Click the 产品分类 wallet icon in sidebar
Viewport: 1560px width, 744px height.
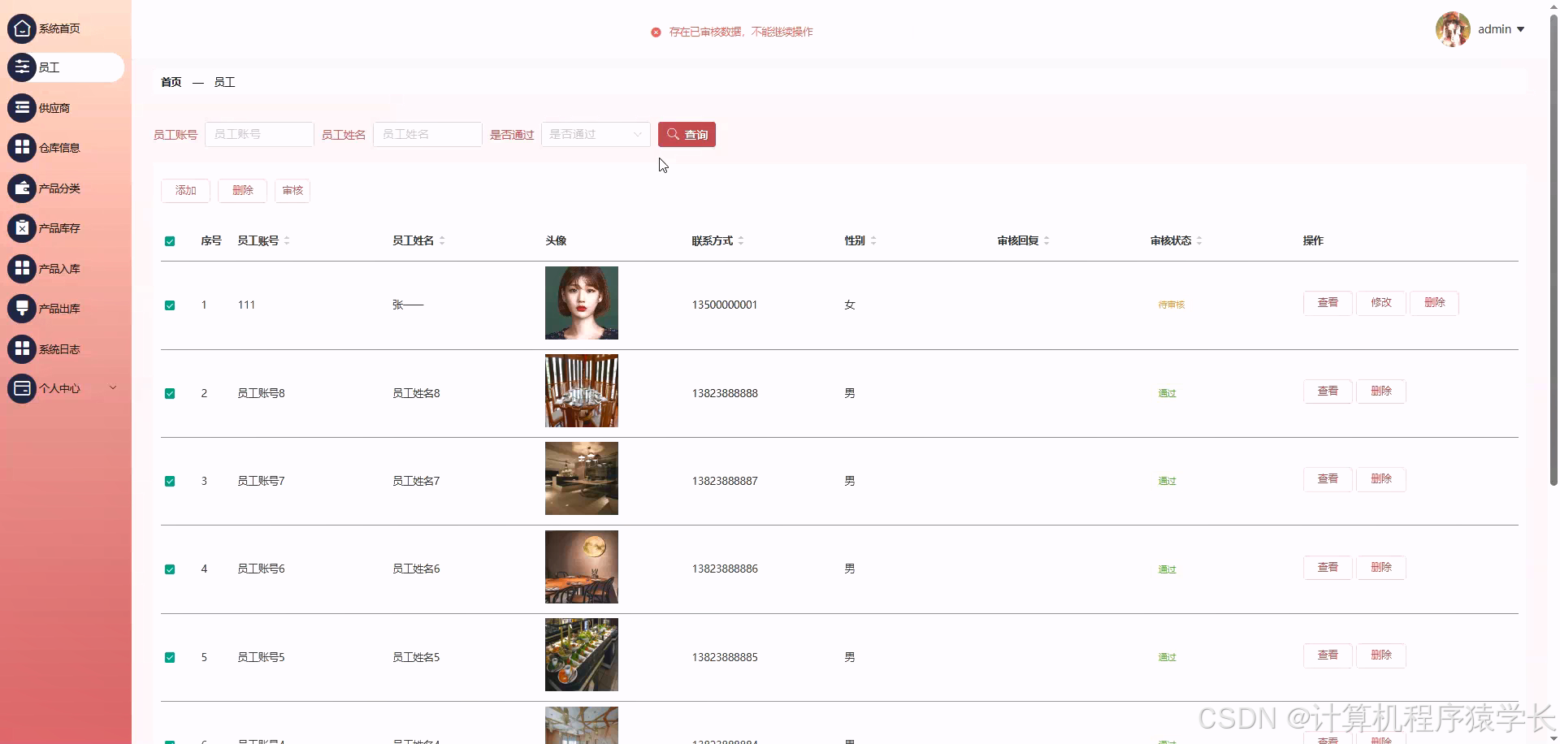22,188
